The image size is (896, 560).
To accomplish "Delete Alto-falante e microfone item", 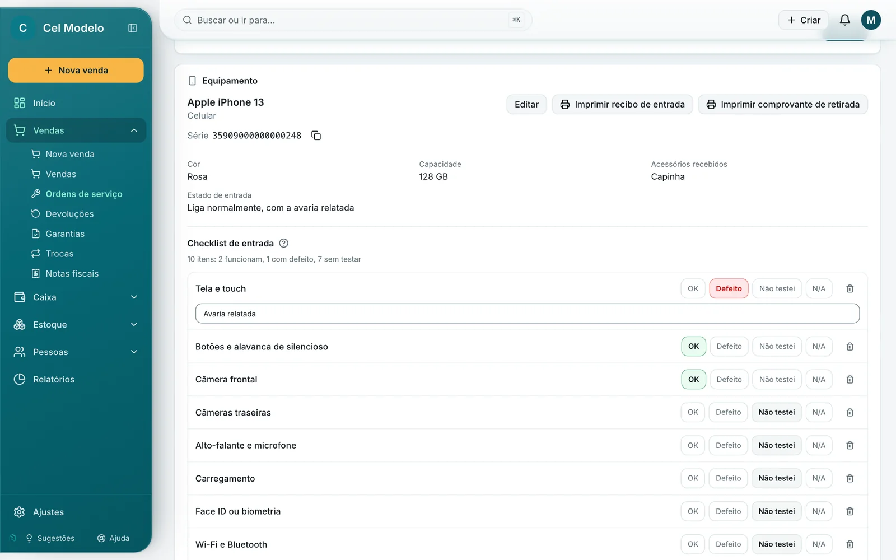I will (x=850, y=446).
